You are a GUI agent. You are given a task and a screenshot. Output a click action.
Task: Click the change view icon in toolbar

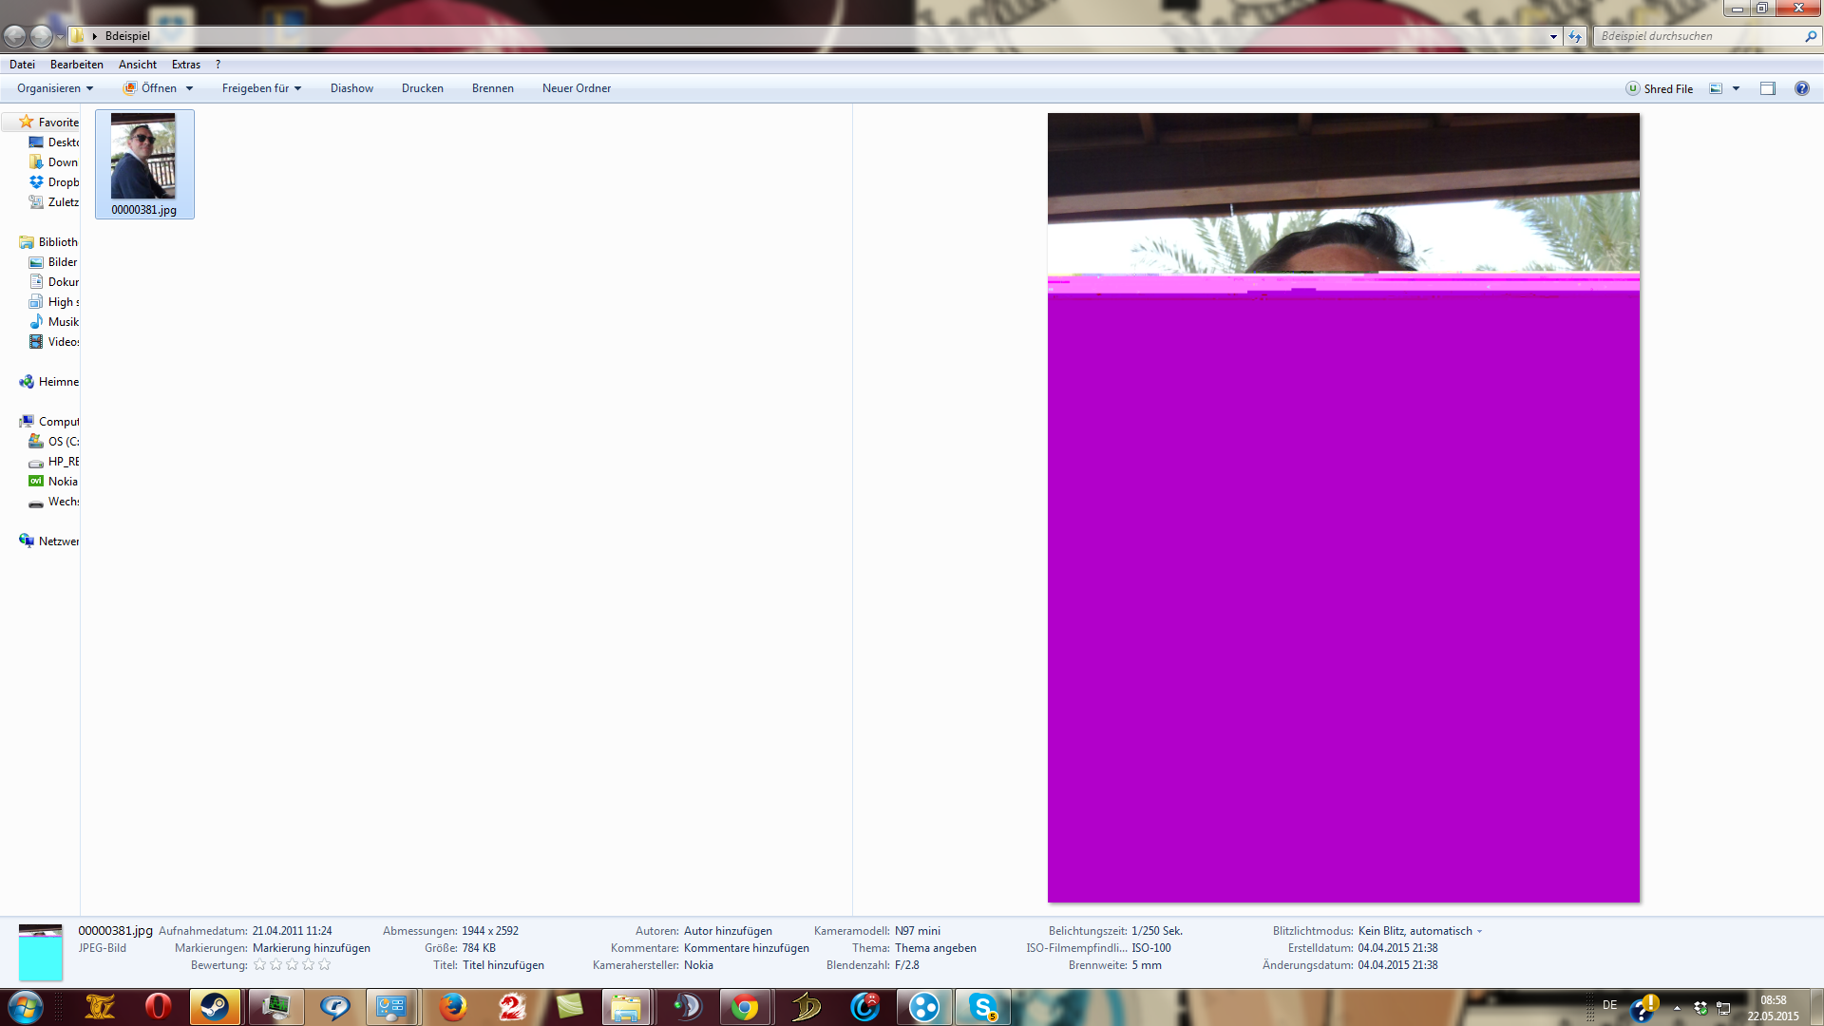pos(1716,88)
